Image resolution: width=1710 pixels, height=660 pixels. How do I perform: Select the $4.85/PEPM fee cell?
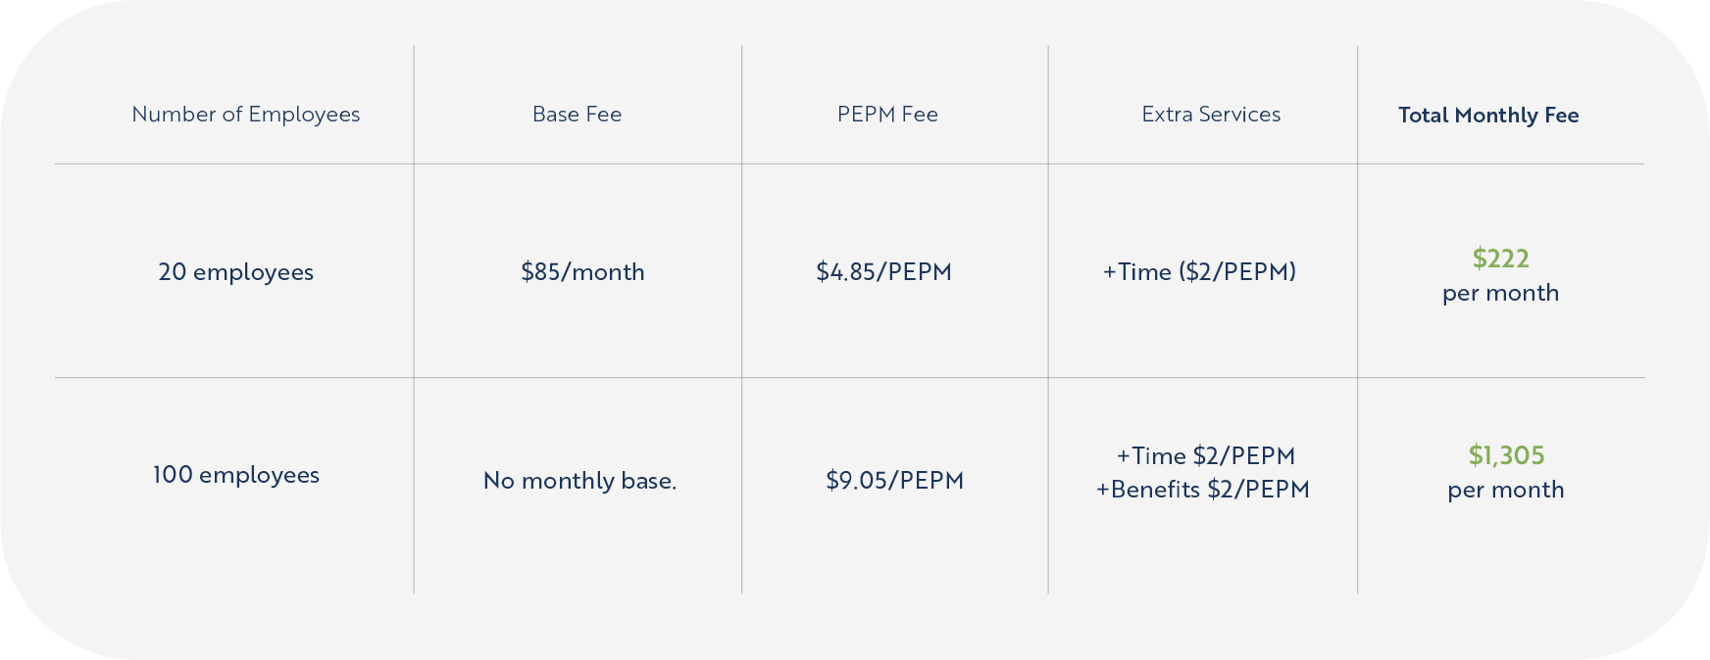click(883, 272)
